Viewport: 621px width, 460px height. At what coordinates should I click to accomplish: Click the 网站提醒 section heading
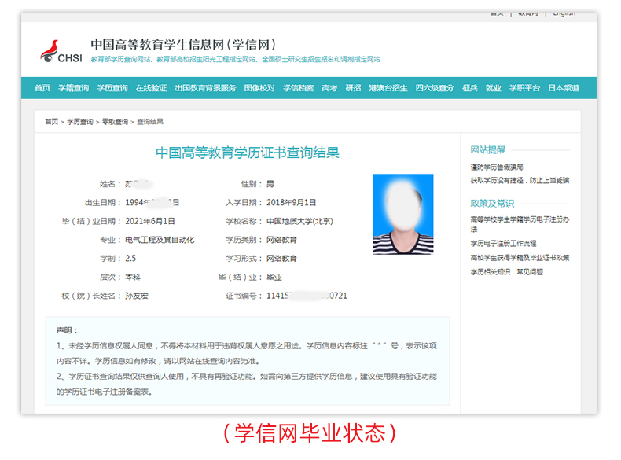click(x=488, y=149)
